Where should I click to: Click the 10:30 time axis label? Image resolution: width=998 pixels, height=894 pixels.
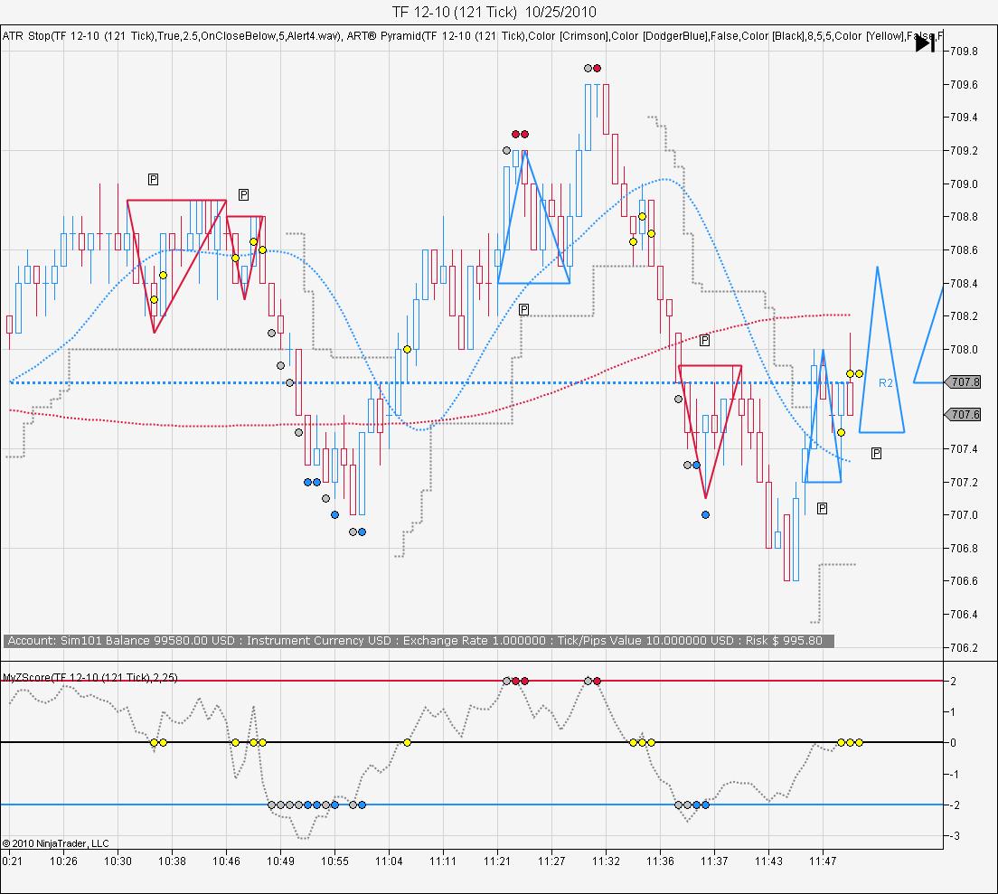pyautogui.click(x=118, y=861)
